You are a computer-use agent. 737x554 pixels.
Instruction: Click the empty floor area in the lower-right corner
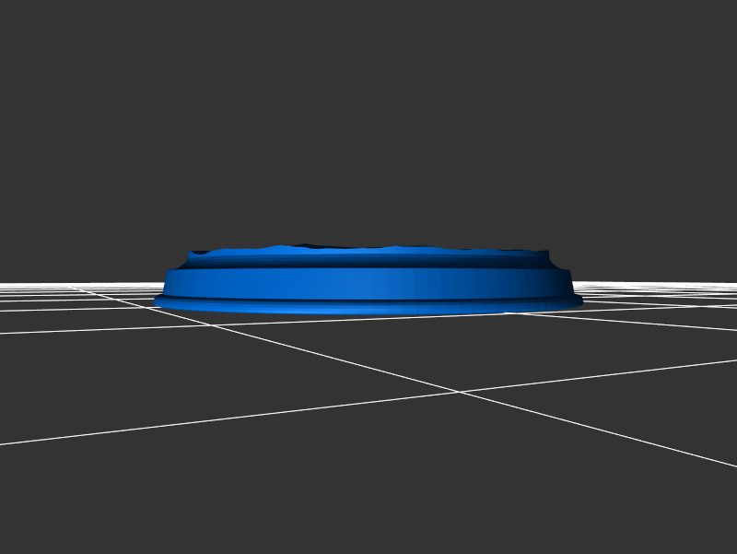coord(645,507)
